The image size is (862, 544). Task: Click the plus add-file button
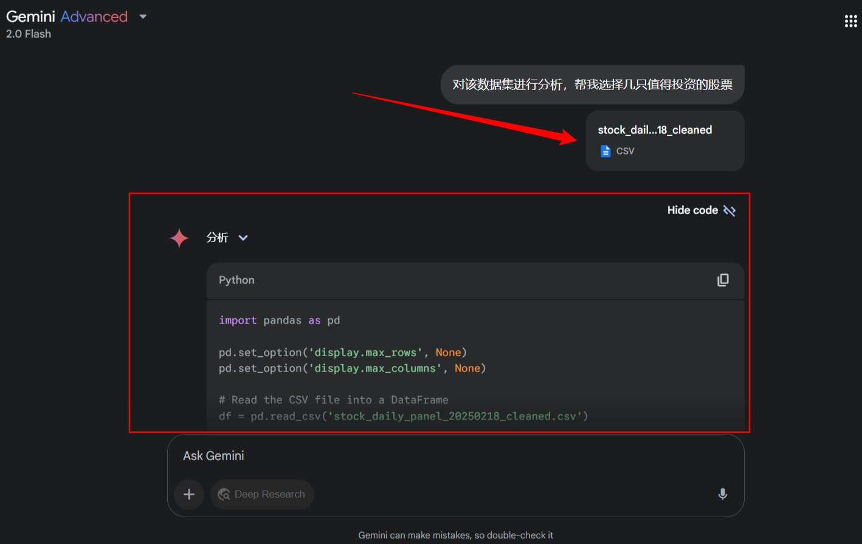189,494
